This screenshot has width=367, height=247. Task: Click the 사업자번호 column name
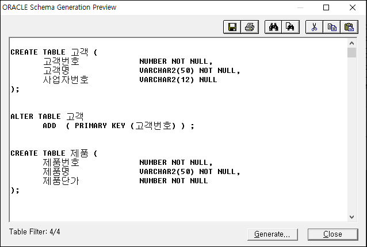point(66,80)
